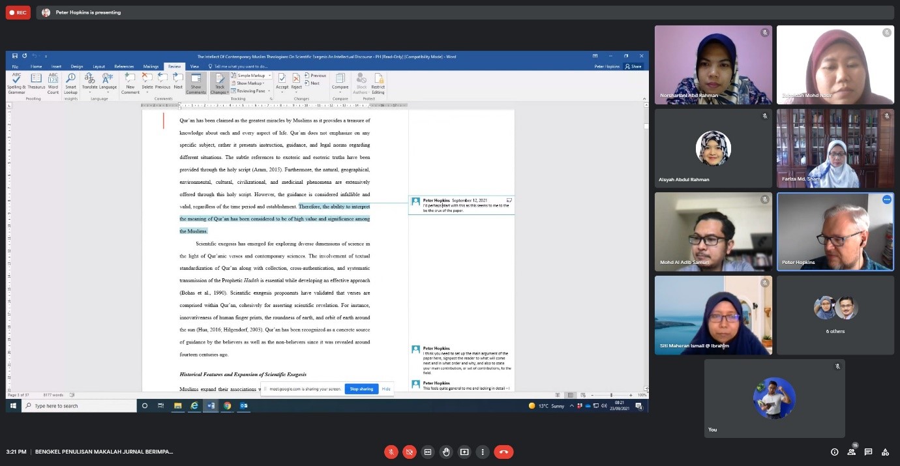Open the meeting chat panel
The width and height of the screenshot is (900, 466).
[868, 452]
